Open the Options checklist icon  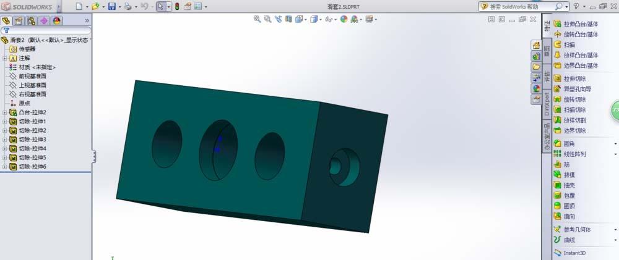[x=198, y=6]
